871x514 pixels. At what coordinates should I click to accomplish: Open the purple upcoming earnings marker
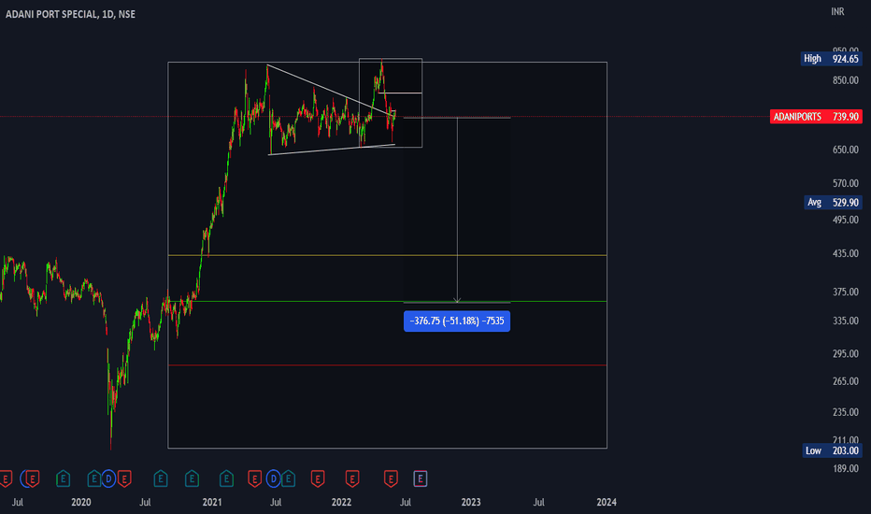tap(421, 478)
